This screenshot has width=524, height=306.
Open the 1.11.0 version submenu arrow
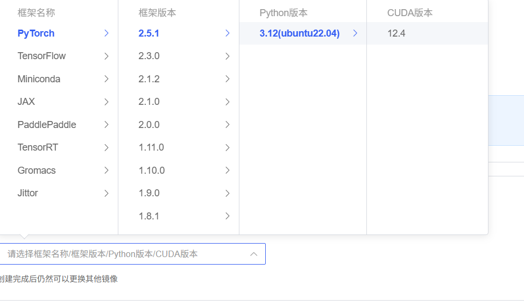227,148
